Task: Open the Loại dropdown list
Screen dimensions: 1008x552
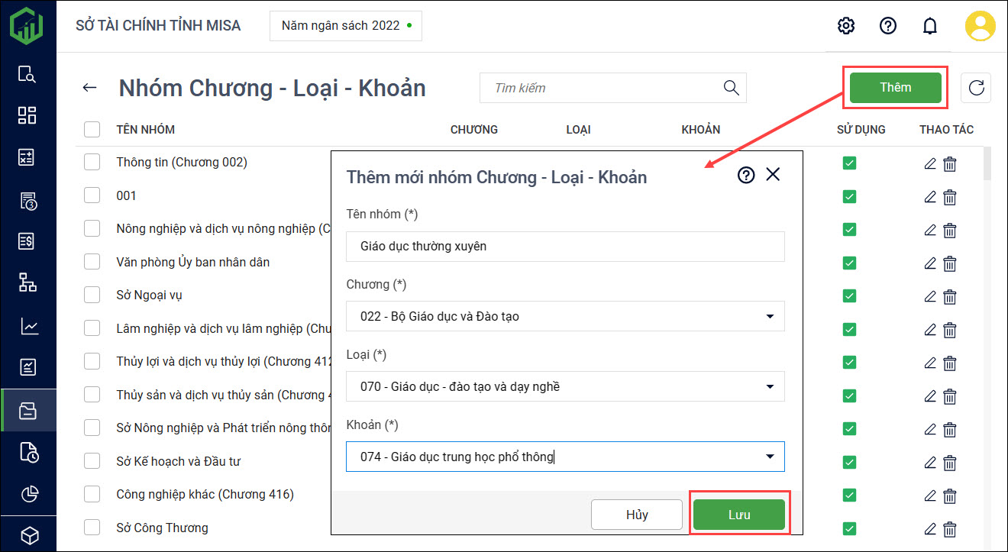Action: point(769,386)
